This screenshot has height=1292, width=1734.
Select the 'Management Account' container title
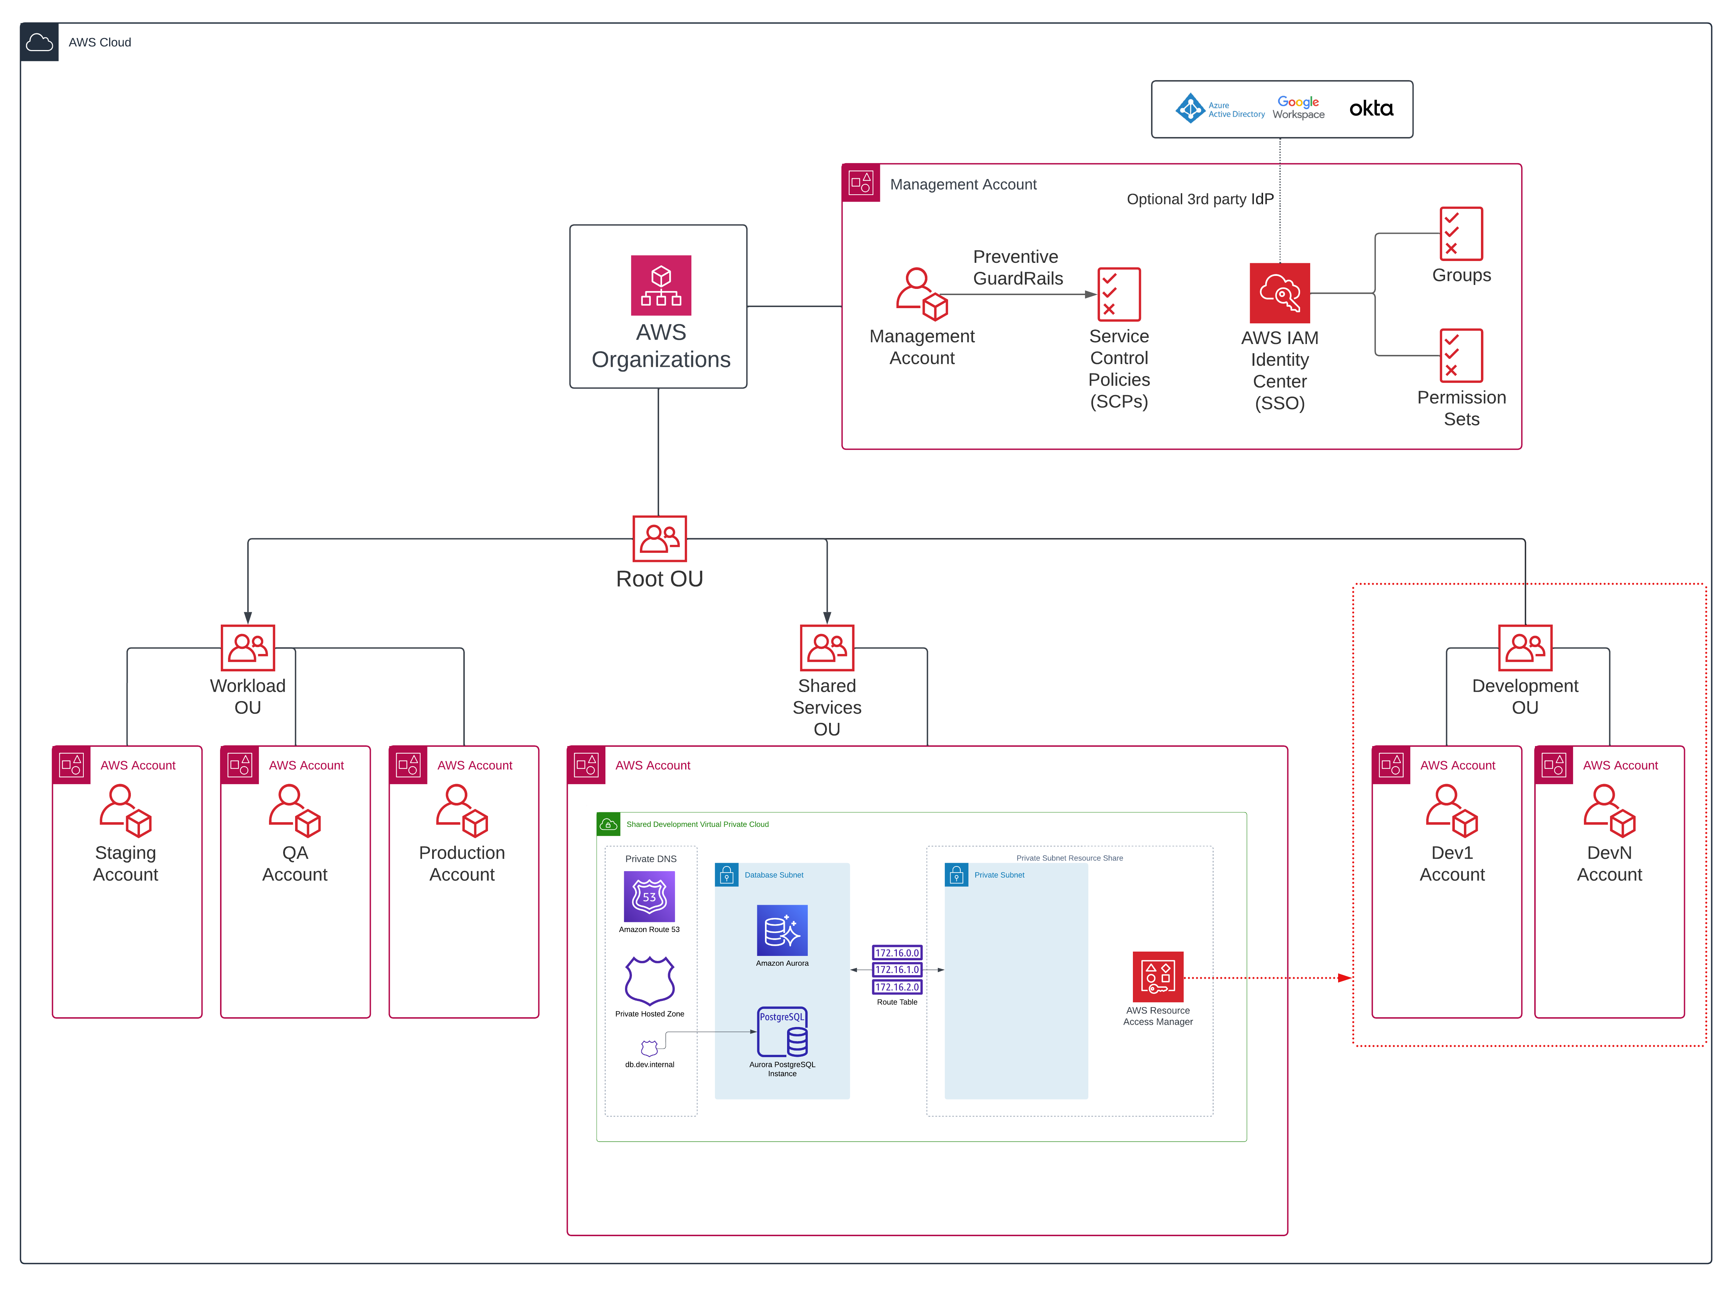[963, 185]
